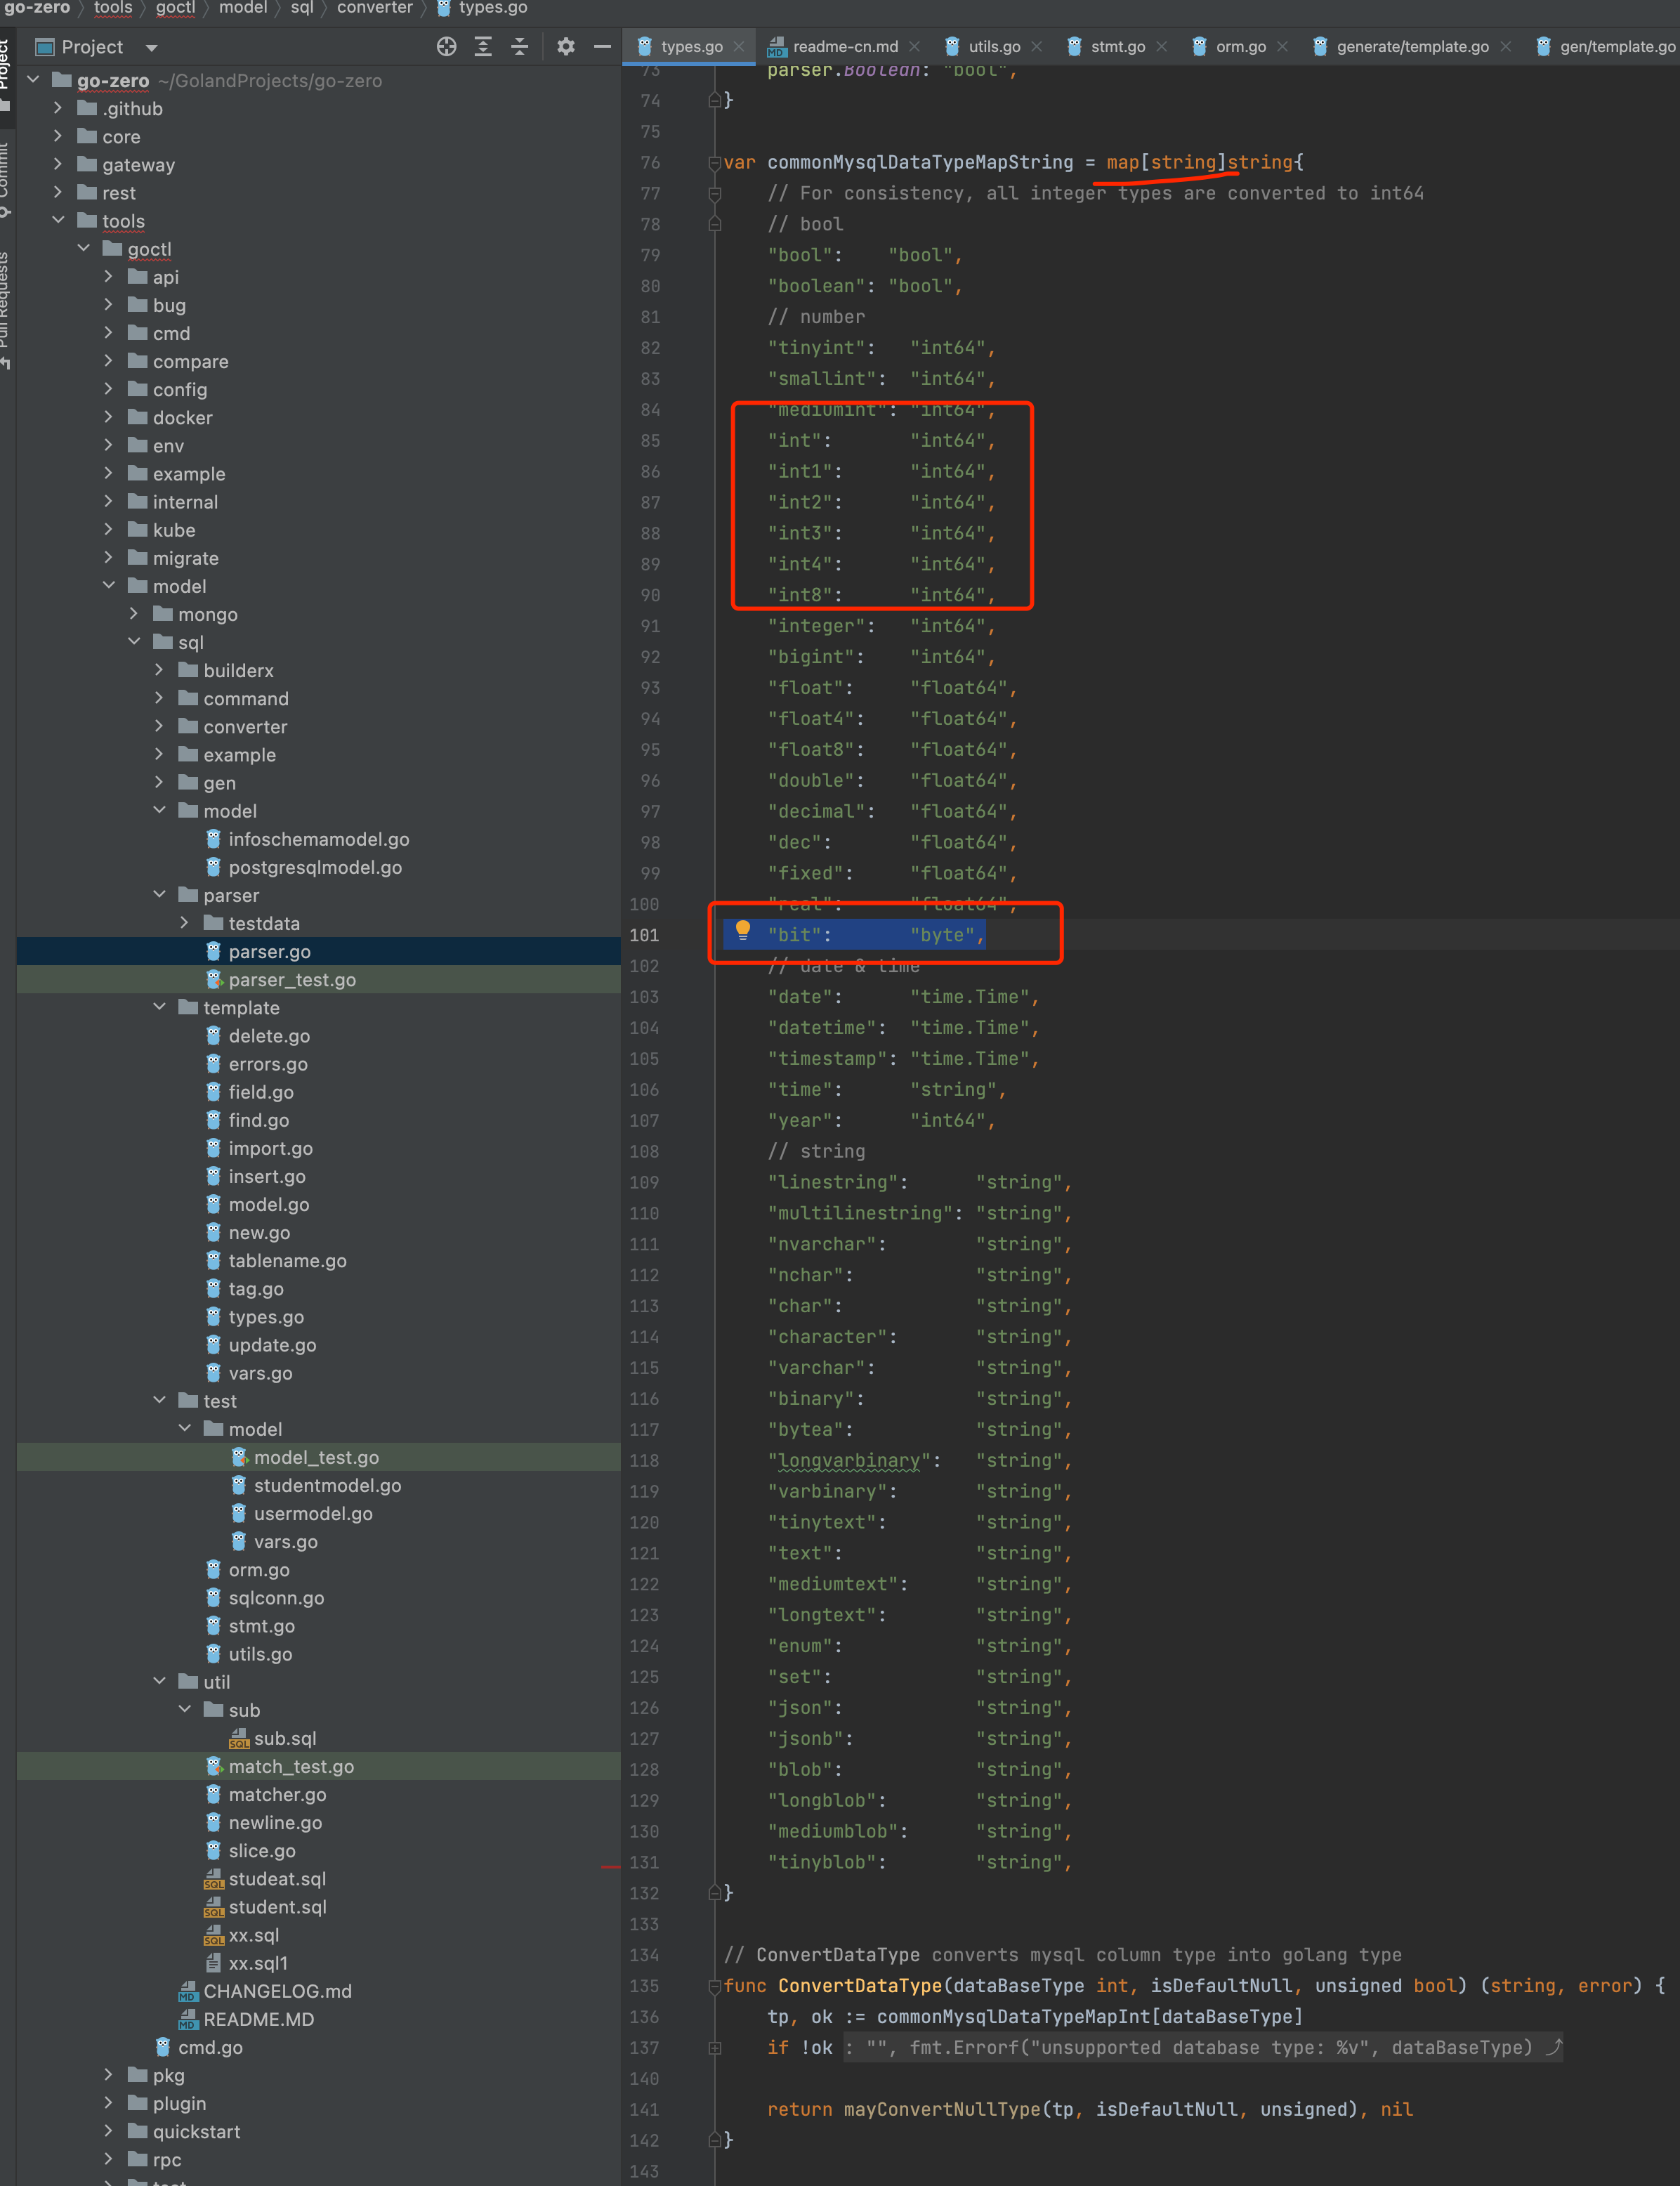Click the locate-in-project crosshair icon
Screen dimensions: 1680x2186
(446, 47)
